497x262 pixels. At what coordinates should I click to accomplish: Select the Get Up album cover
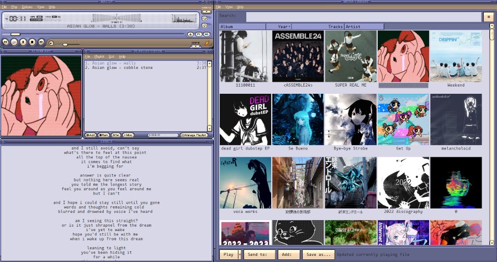pyautogui.click(x=403, y=119)
